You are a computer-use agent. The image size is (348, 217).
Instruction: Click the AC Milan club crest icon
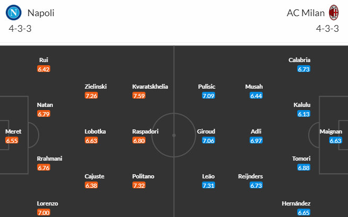click(334, 13)
